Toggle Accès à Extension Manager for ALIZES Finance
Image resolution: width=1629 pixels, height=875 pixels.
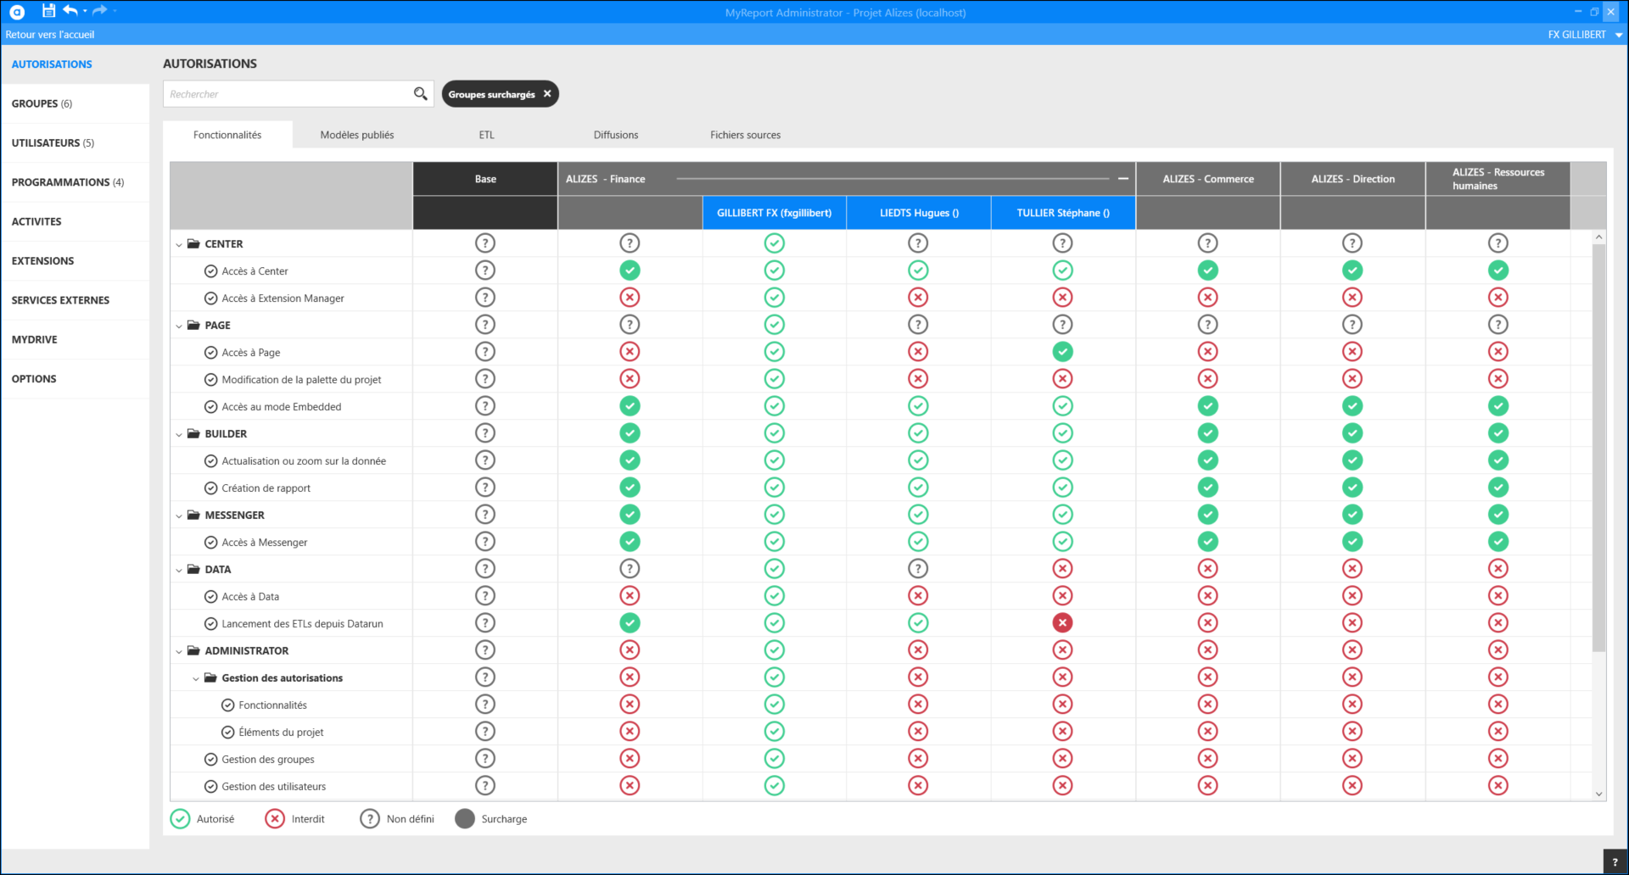(630, 298)
